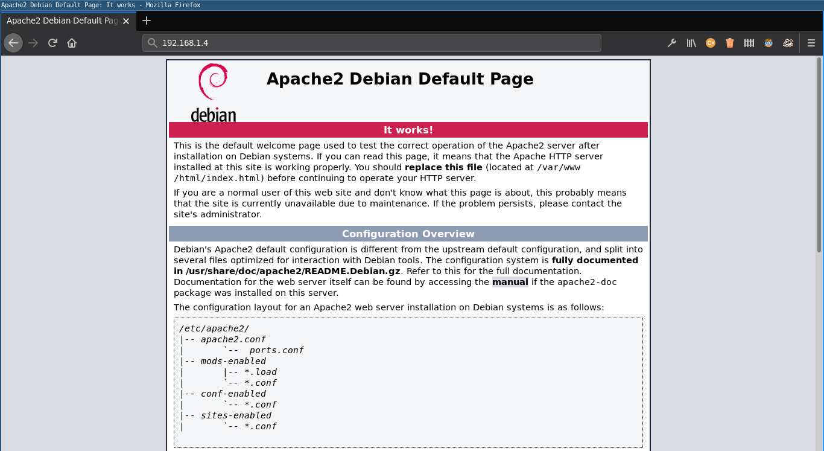Click '*.load' in the config tree
Image resolution: width=824 pixels, height=451 pixels.
click(x=261, y=372)
